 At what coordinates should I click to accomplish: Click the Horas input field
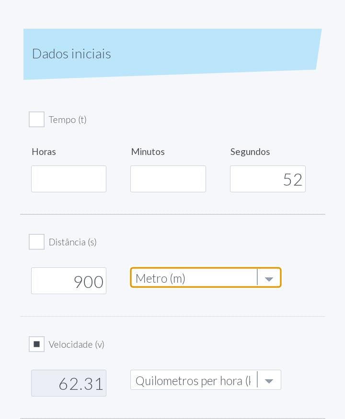69,179
